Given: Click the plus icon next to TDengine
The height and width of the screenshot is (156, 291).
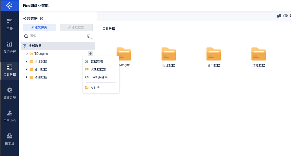Looking at the screenshot, I should [x=90, y=54].
